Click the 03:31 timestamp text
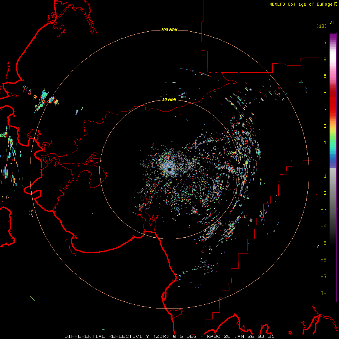339x339 pixels. point(265,336)
